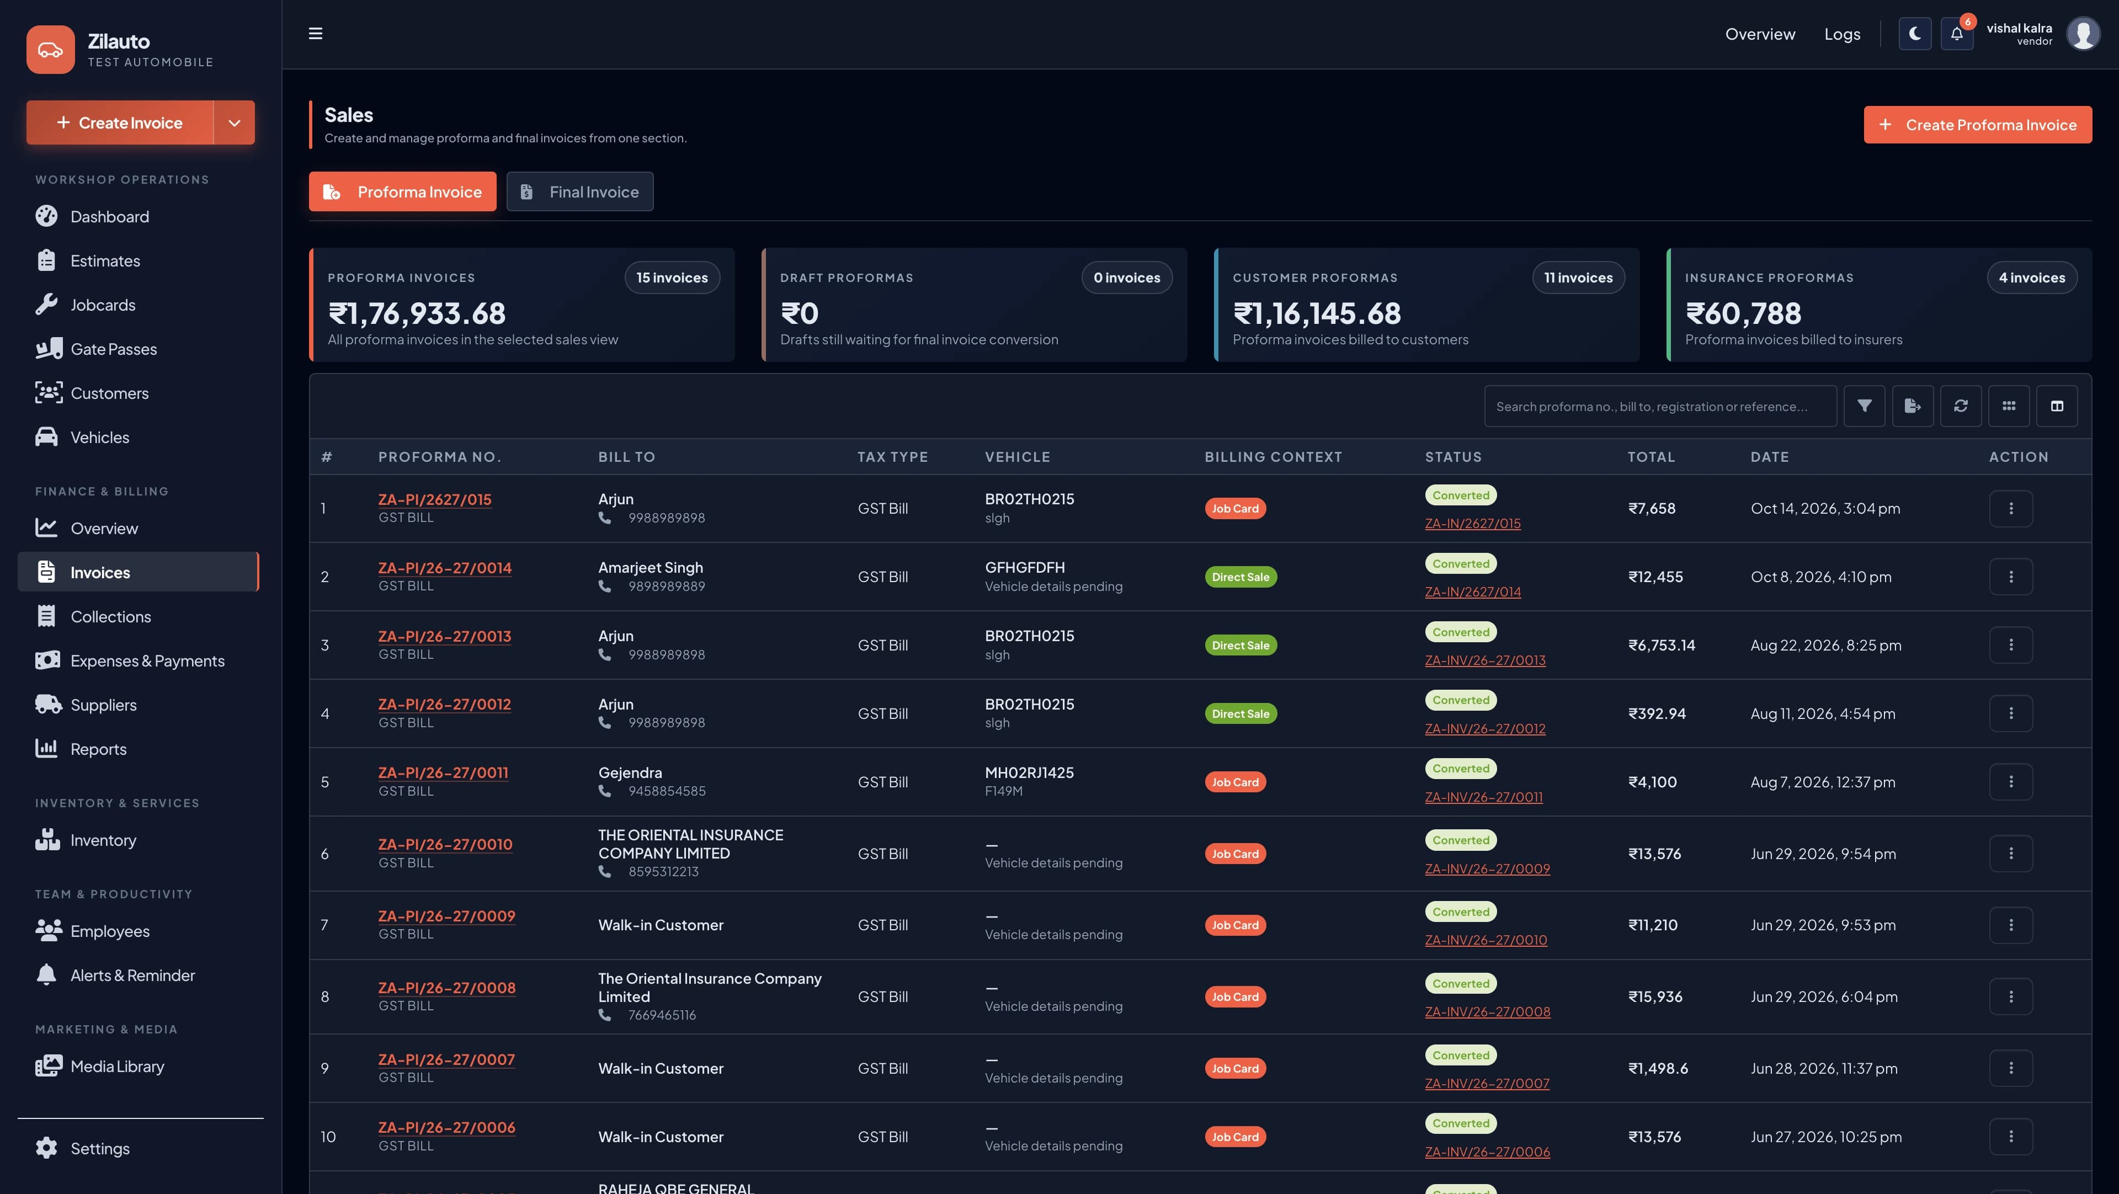
Task: Click Create Proforma Invoice button
Action: pos(1978,125)
